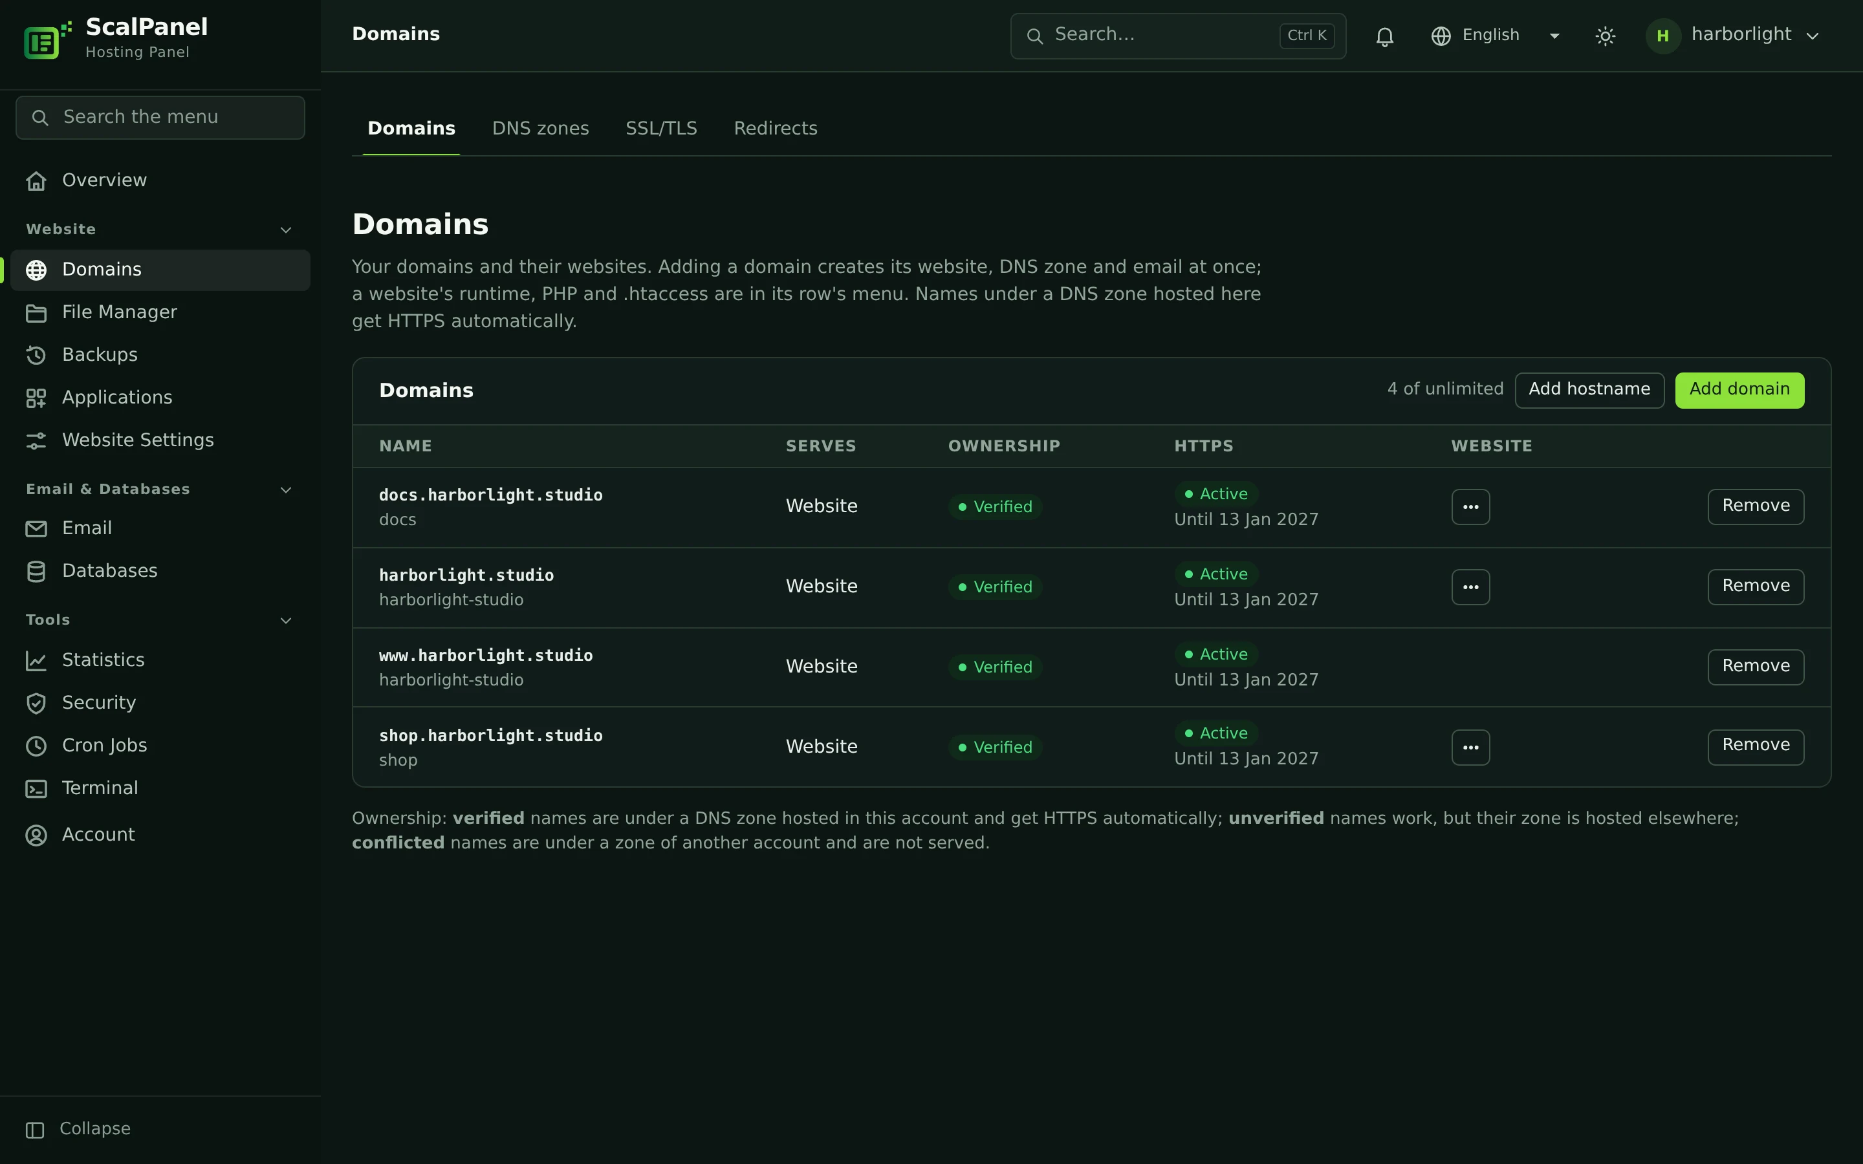
Task: Click the Website Settings sliders icon
Action: (x=36, y=440)
